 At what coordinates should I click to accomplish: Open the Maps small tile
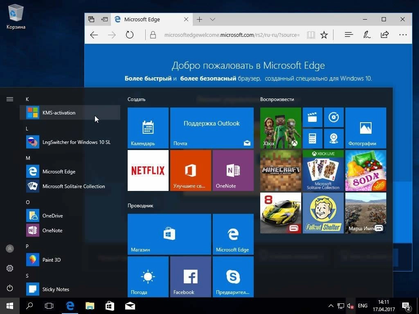tap(334, 139)
